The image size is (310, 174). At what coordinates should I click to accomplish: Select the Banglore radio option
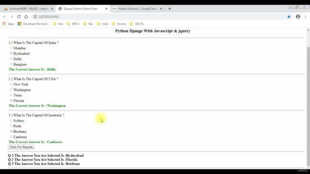[11, 64]
